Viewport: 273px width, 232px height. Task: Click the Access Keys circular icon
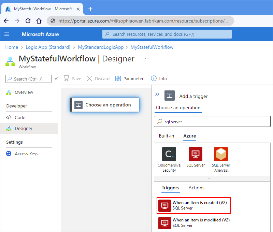[9, 154]
